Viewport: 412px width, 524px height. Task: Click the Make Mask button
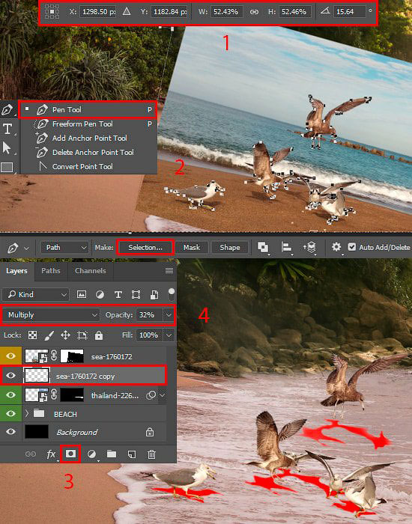(191, 248)
